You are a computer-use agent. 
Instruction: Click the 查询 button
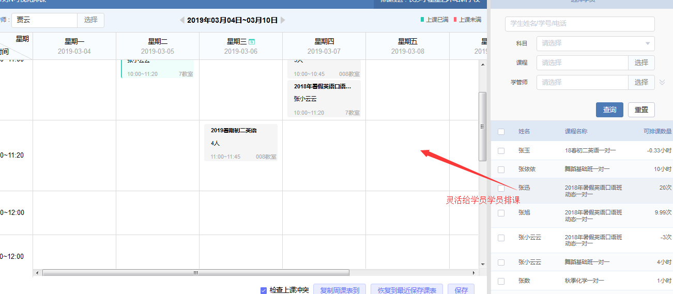(609, 110)
